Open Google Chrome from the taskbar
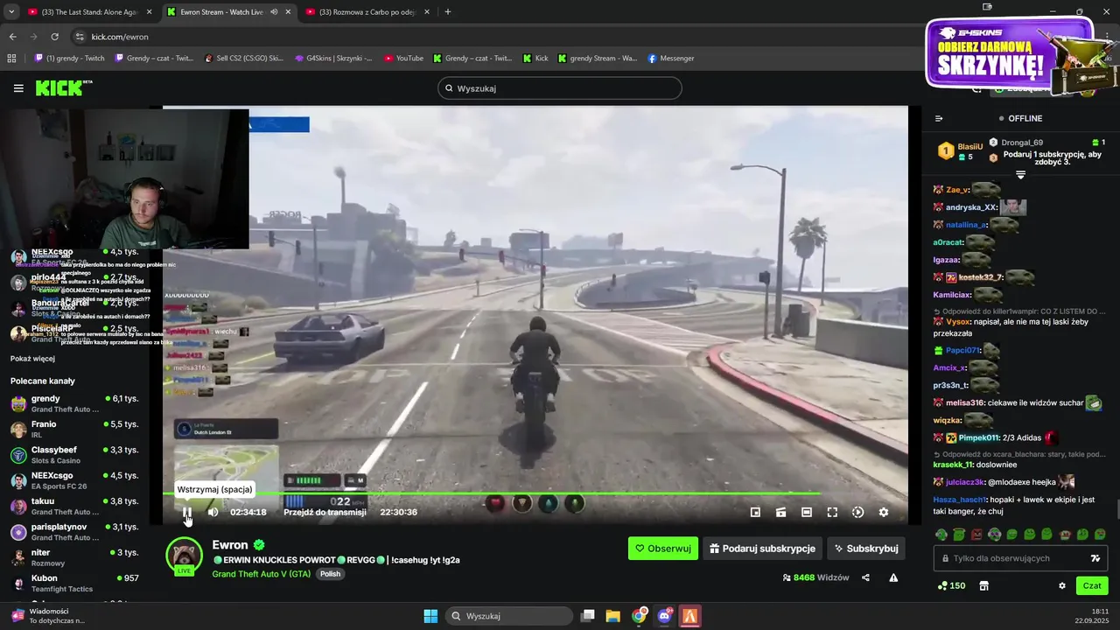 pos(639,616)
